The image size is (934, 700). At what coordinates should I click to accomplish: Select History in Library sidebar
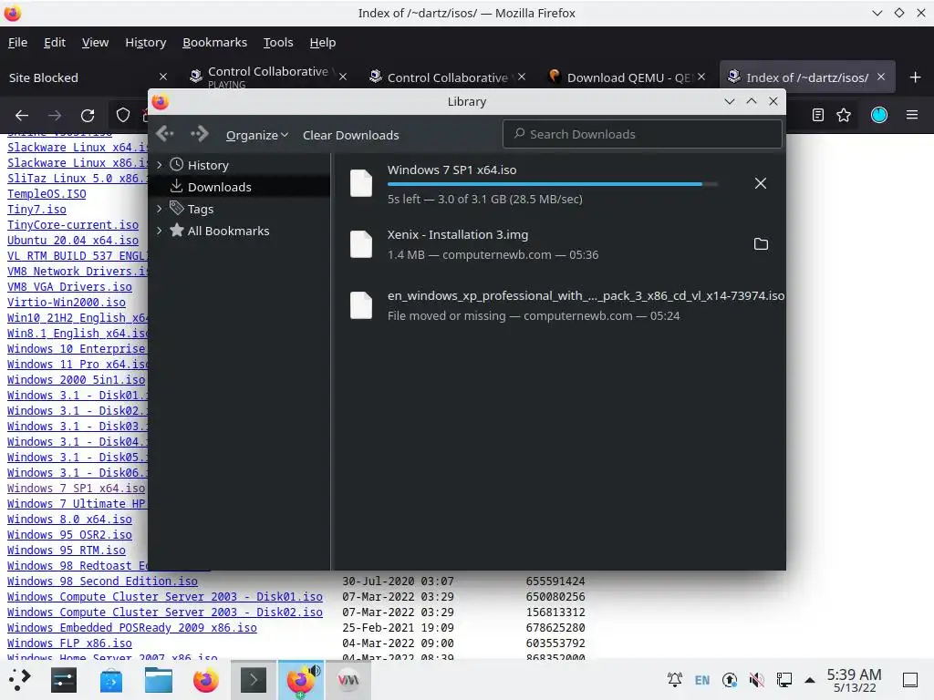[x=208, y=165]
